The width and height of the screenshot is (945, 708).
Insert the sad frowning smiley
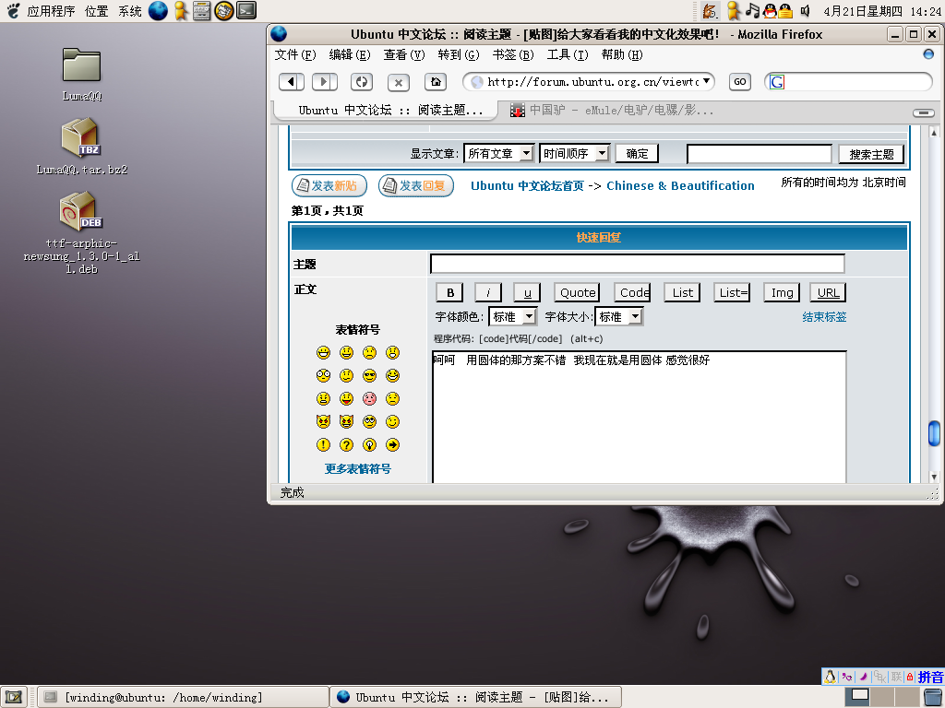[369, 353]
